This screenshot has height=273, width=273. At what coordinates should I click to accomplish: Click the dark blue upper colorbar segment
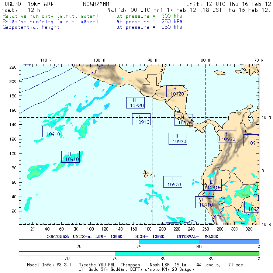pos(229,241)
